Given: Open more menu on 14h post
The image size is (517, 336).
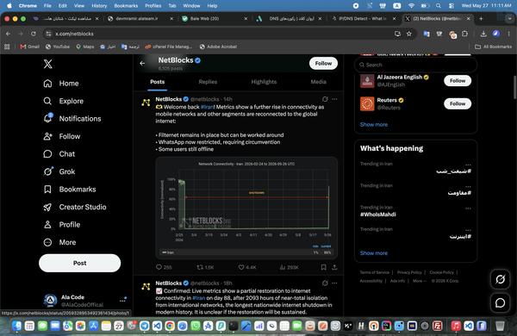Looking at the screenshot, I should pos(334,99).
